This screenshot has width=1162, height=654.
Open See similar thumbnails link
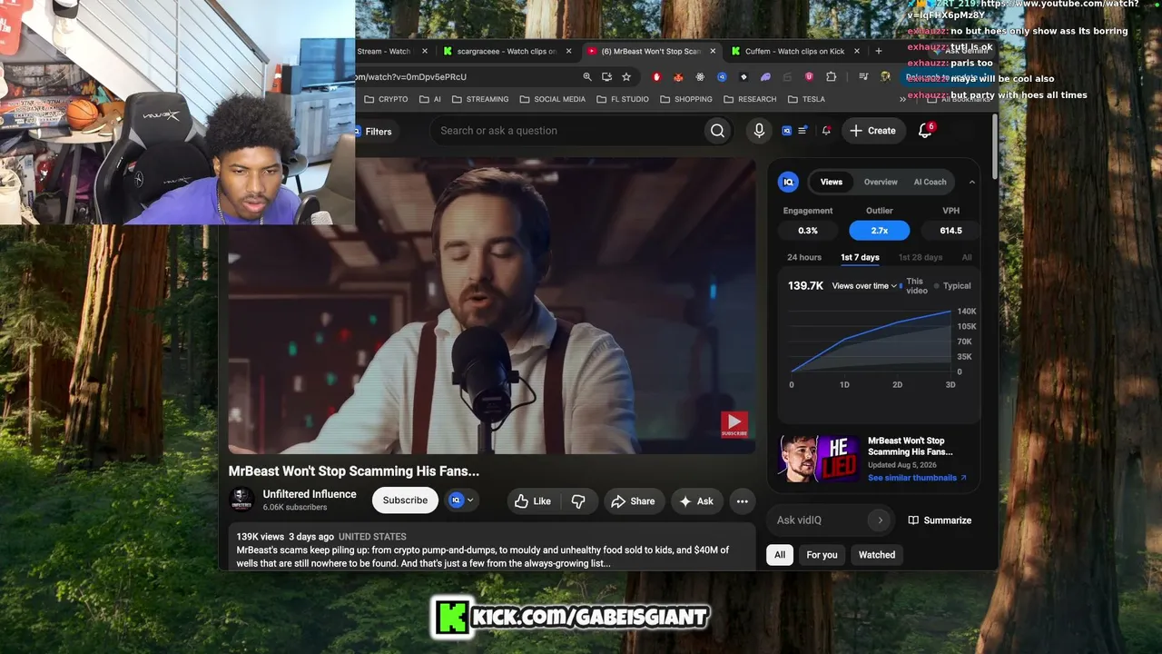point(917,478)
